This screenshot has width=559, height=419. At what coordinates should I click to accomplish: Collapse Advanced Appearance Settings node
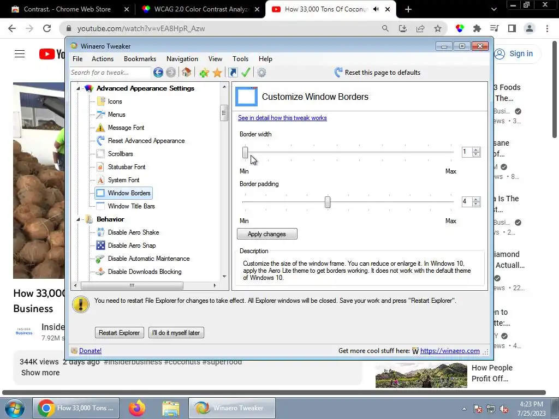pyautogui.click(x=78, y=88)
